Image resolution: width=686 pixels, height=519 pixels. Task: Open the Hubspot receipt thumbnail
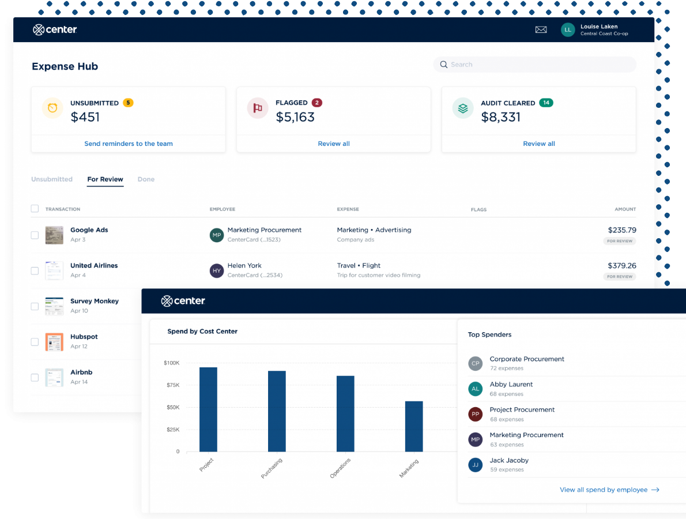[x=54, y=342]
